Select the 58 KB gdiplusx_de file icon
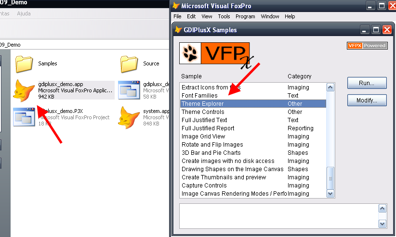 click(129, 90)
